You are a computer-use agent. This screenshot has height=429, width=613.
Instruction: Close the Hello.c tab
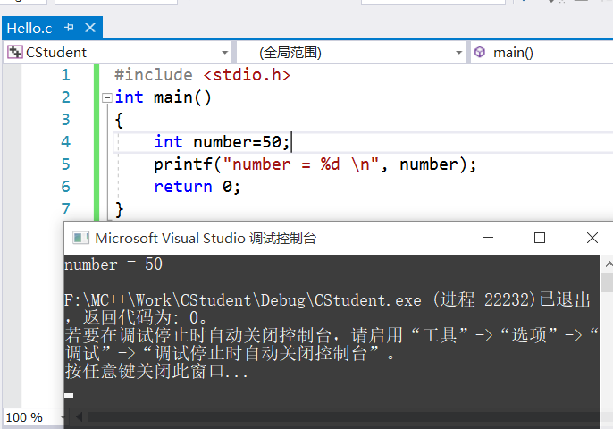tap(90, 28)
